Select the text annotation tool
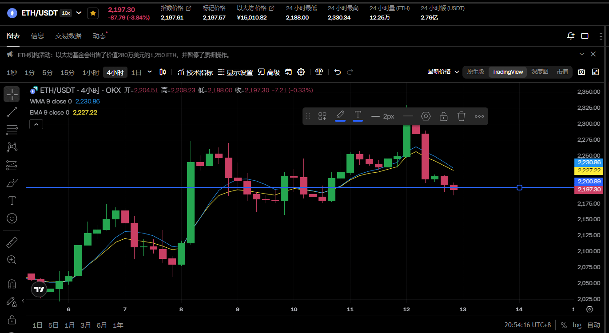Image resolution: width=609 pixels, height=333 pixels. pyautogui.click(x=12, y=201)
